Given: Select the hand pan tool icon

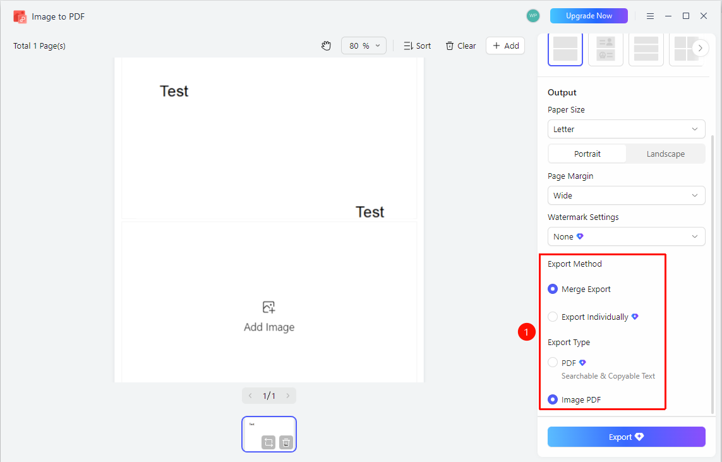Looking at the screenshot, I should (326, 46).
